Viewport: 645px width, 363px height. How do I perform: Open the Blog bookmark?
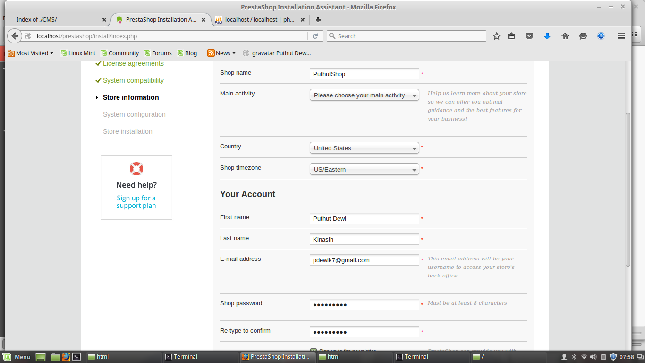[x=187, y=53]
